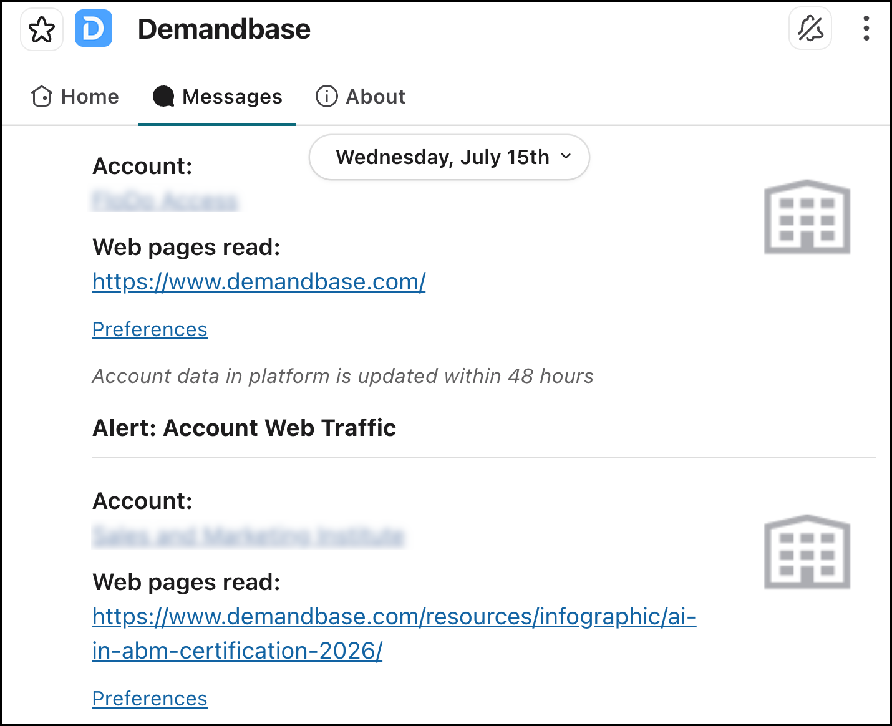Open the https://www.demandbase.com/ link

click(259, 282)
